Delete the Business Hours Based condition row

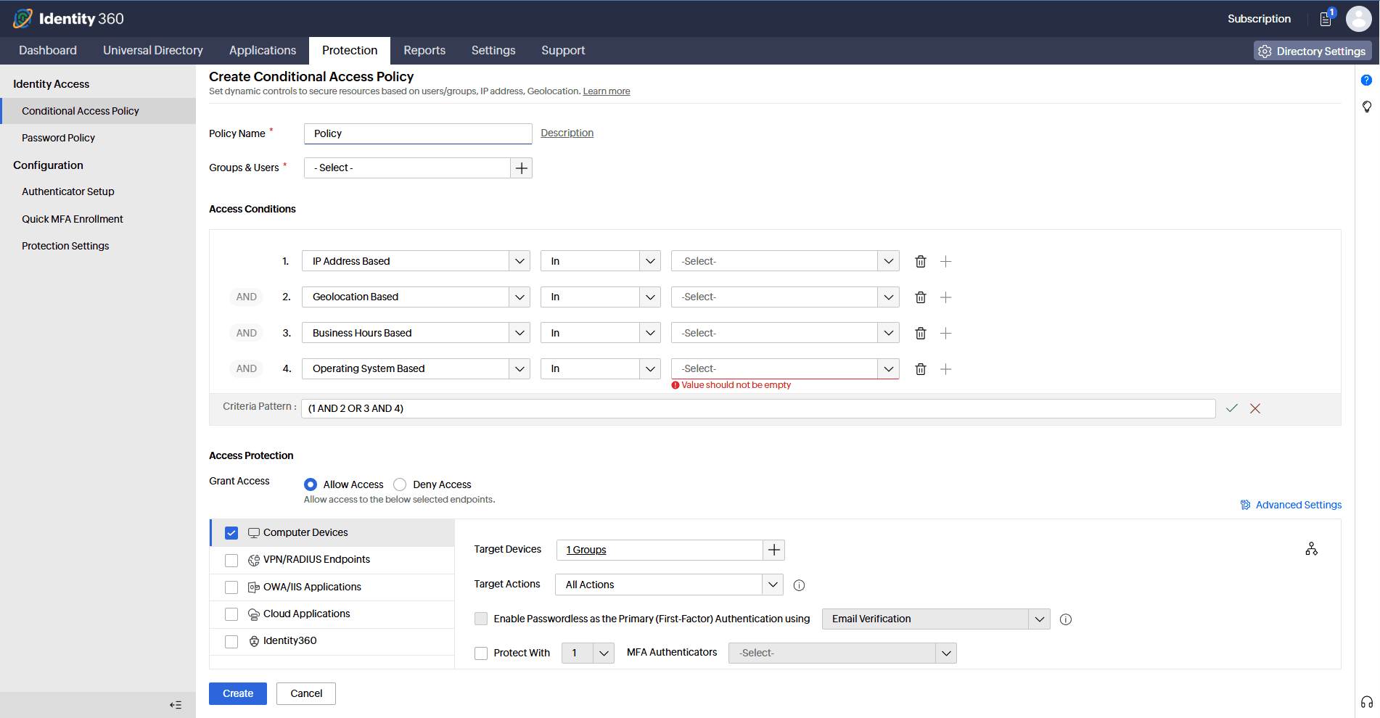pos(921,333)
